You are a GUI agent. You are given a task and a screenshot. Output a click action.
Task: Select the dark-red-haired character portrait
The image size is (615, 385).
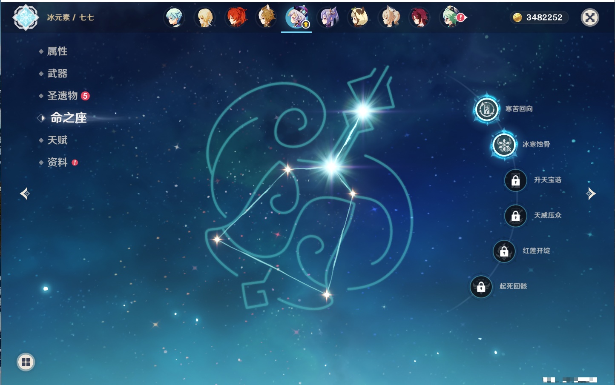click(420, 18)
